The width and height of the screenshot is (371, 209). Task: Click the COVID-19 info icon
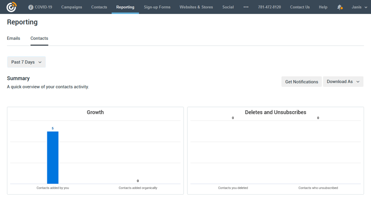click(x=31, y=7)
